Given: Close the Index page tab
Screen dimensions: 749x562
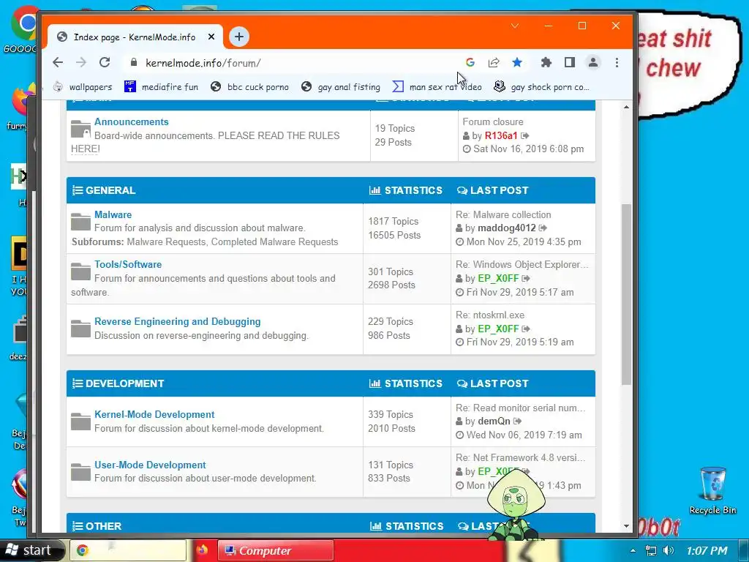Looking at the screenshot, I should [x=211, y=37].
